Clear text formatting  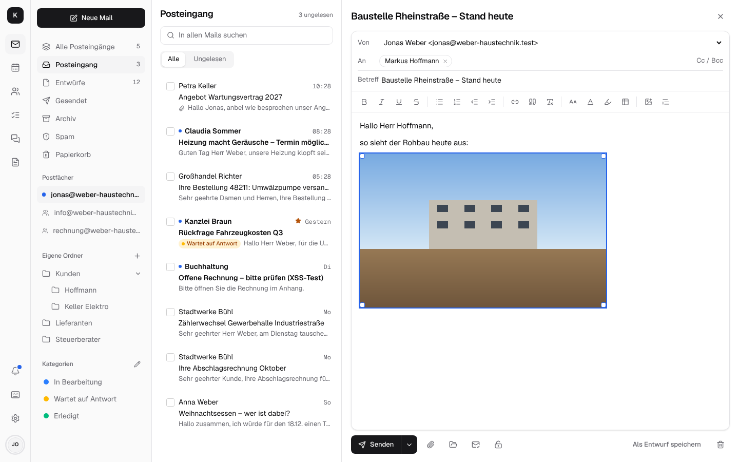point(550,102)
